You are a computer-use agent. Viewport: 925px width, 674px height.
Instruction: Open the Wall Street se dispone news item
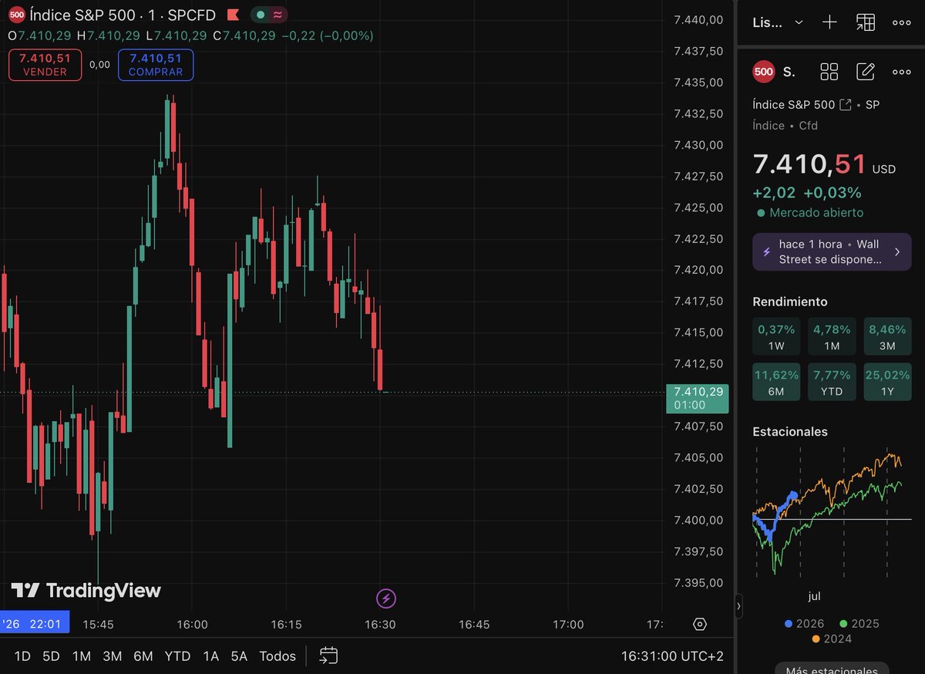[x=832, y=251]
